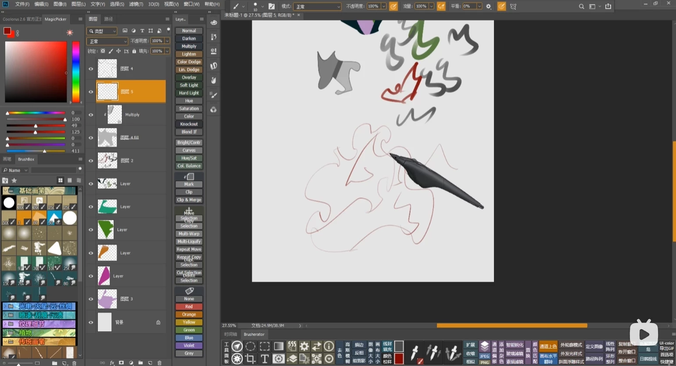Image resolution: width=676 pixels, height=366 pixels.
Task: Select the rectangular marquee icon in bottom panel
Action: (265, 346)
